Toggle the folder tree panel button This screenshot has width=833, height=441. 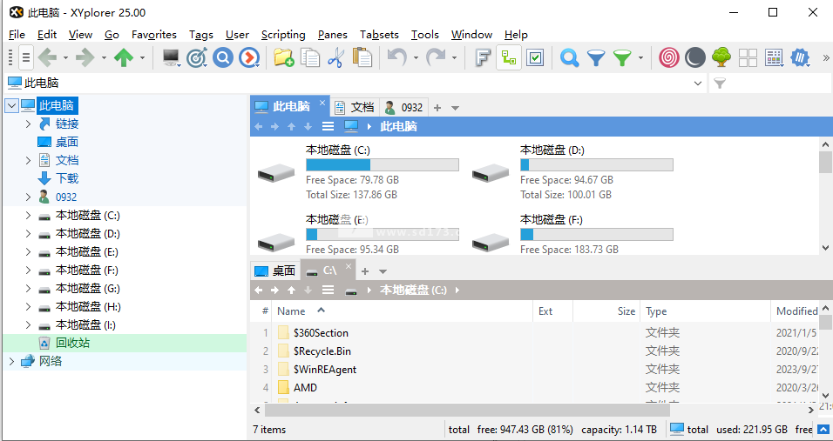tap(509, 57)
